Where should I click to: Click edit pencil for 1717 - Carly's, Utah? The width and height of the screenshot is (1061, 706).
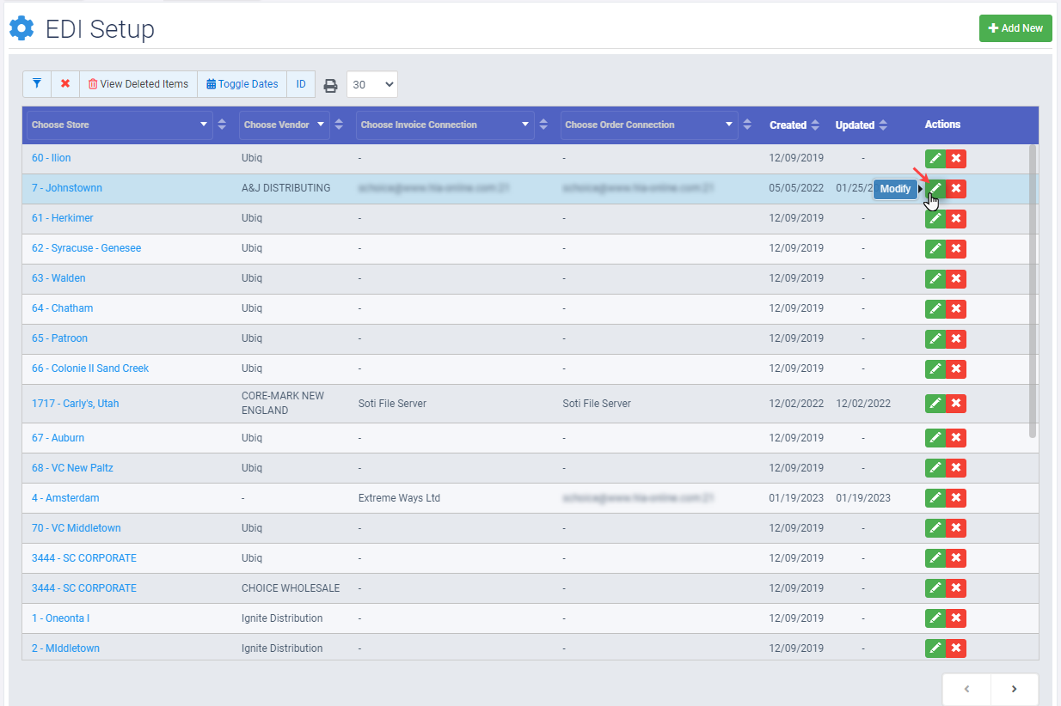(x=935, y=404)
